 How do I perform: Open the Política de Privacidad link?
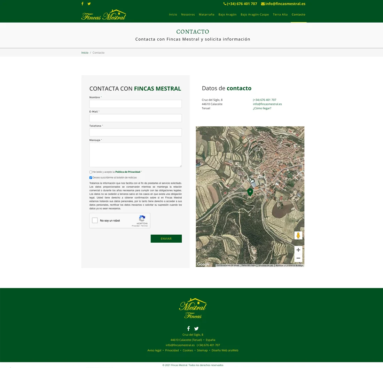click(x=128, y=172)
